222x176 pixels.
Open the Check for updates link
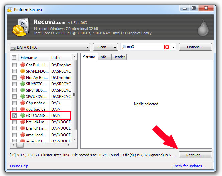(x=189, y=166)
